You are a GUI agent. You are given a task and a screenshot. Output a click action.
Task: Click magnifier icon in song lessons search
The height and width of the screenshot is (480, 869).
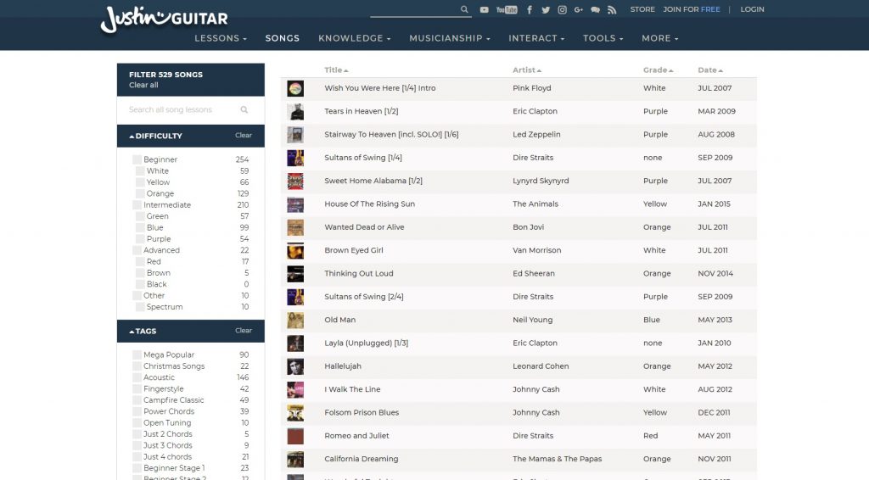(x=244, y=109)
